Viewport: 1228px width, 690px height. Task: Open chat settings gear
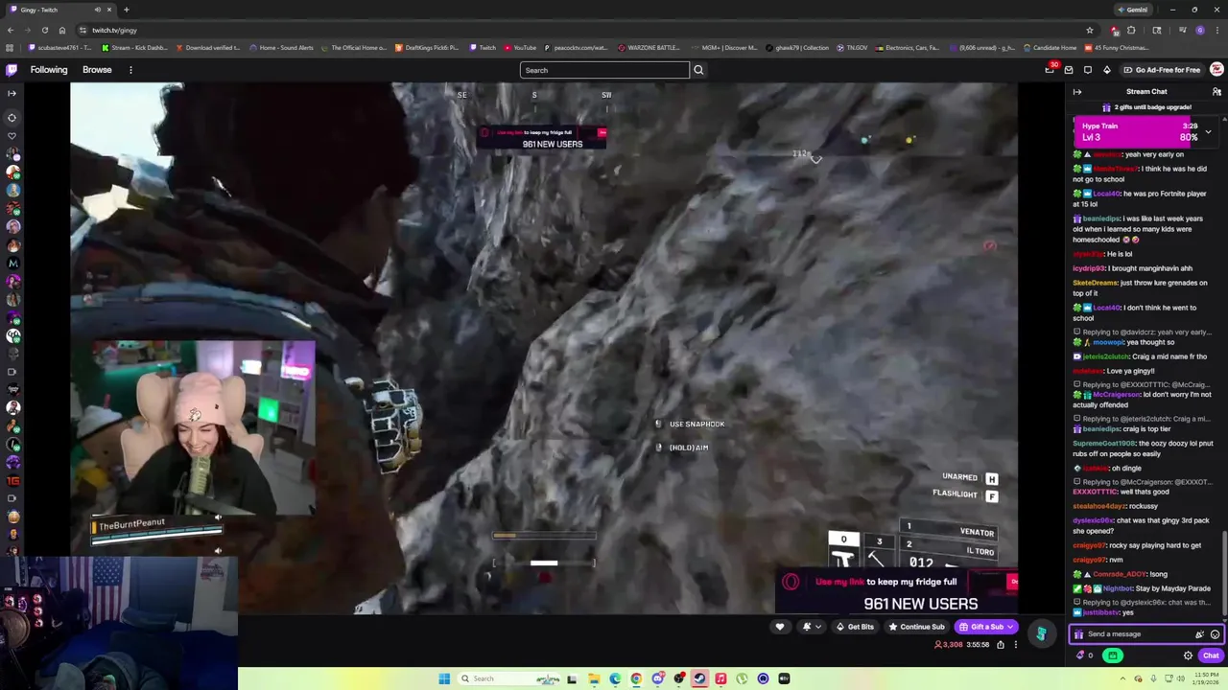(1188, 655)
